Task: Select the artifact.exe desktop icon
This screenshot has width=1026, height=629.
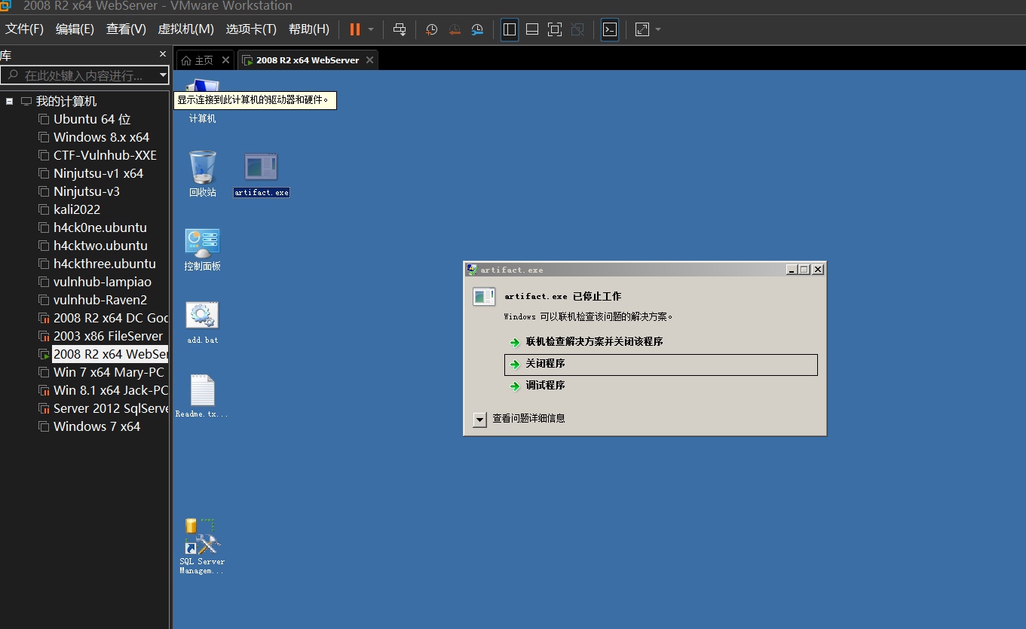Action: pos(261,175)
